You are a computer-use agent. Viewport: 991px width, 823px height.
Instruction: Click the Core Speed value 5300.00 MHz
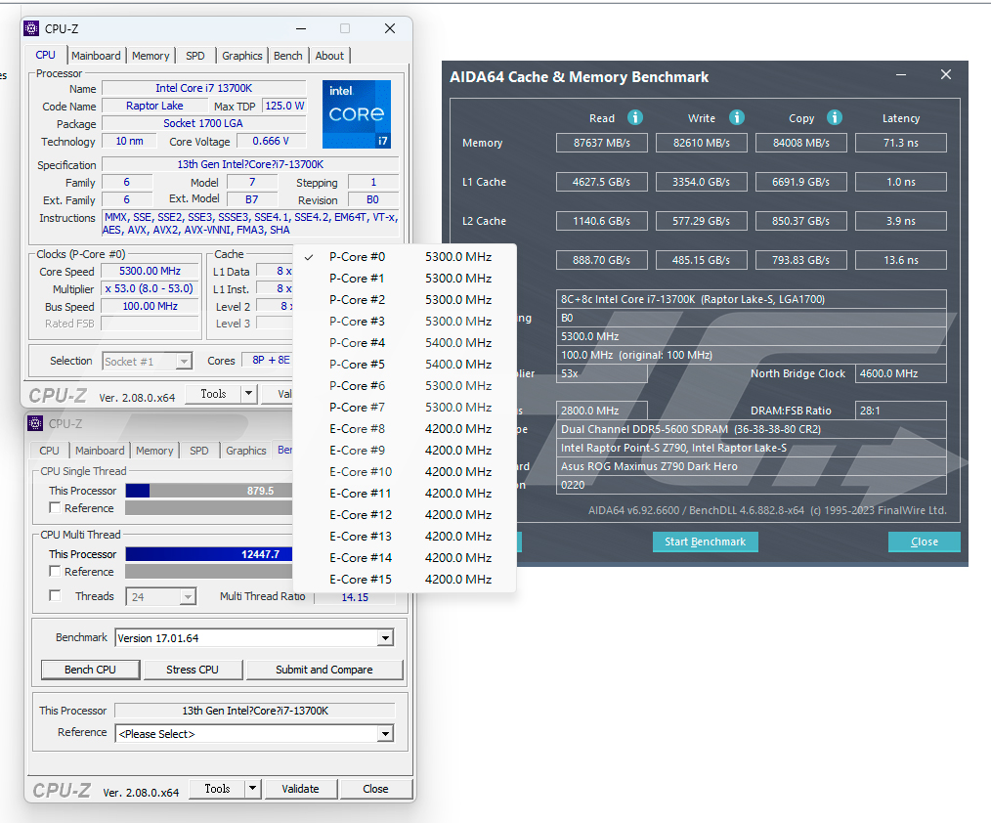coord(150,271)
